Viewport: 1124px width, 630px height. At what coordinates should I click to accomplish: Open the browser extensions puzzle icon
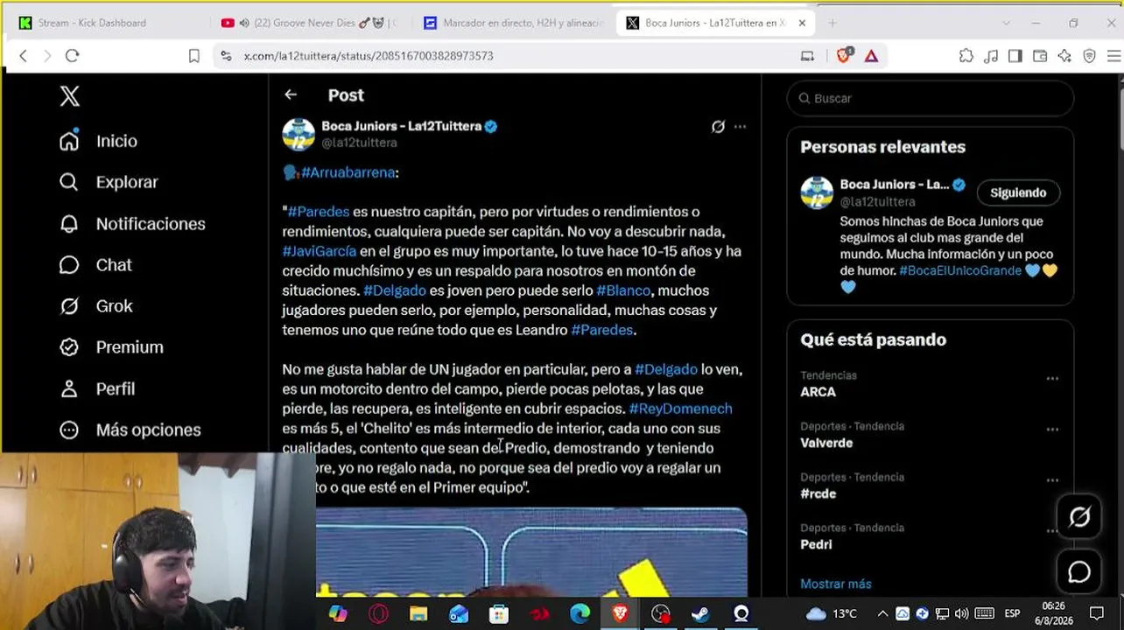(966, 56)
